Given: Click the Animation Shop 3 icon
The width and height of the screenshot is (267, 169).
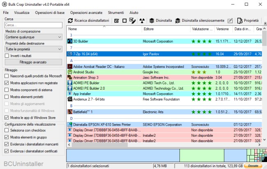Looking at the screenshot, I should [70, 77].
